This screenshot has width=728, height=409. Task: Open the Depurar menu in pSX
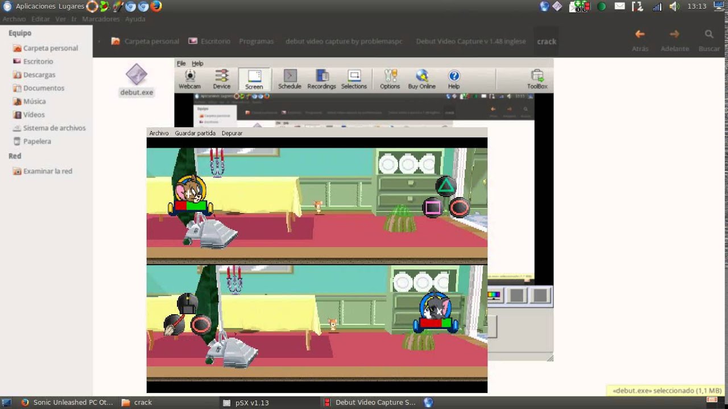[x=232, y=133]
